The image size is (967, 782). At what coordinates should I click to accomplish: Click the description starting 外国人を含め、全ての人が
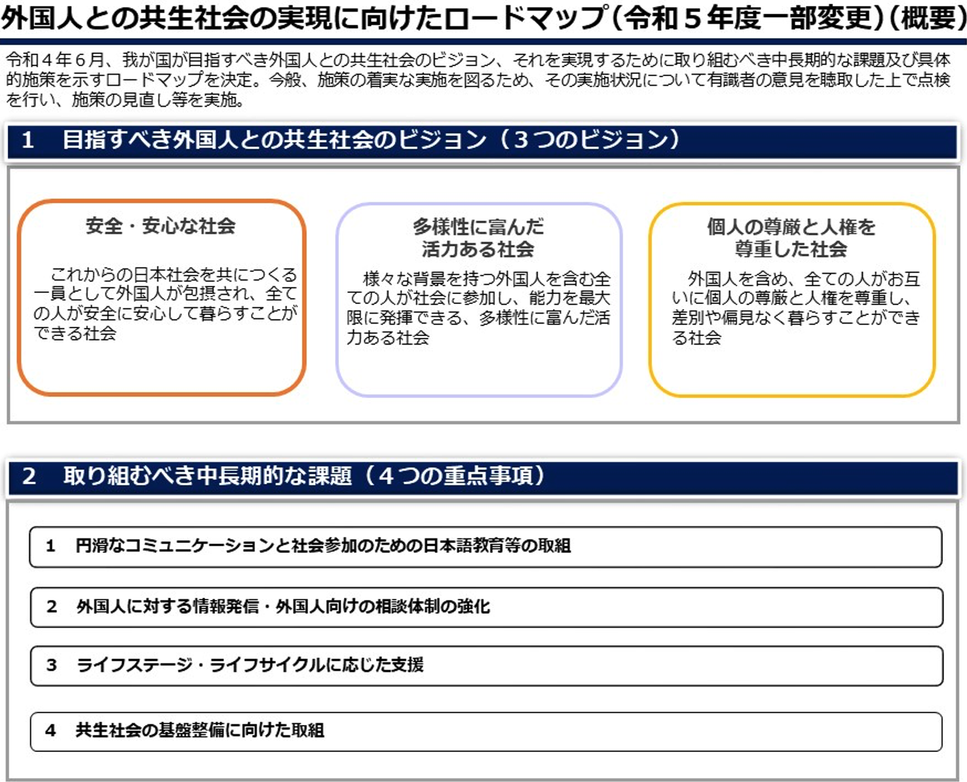coord(795,308)
